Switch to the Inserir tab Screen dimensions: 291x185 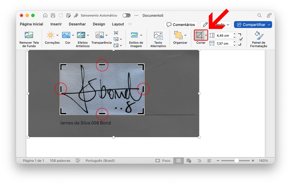coord(56,24)
